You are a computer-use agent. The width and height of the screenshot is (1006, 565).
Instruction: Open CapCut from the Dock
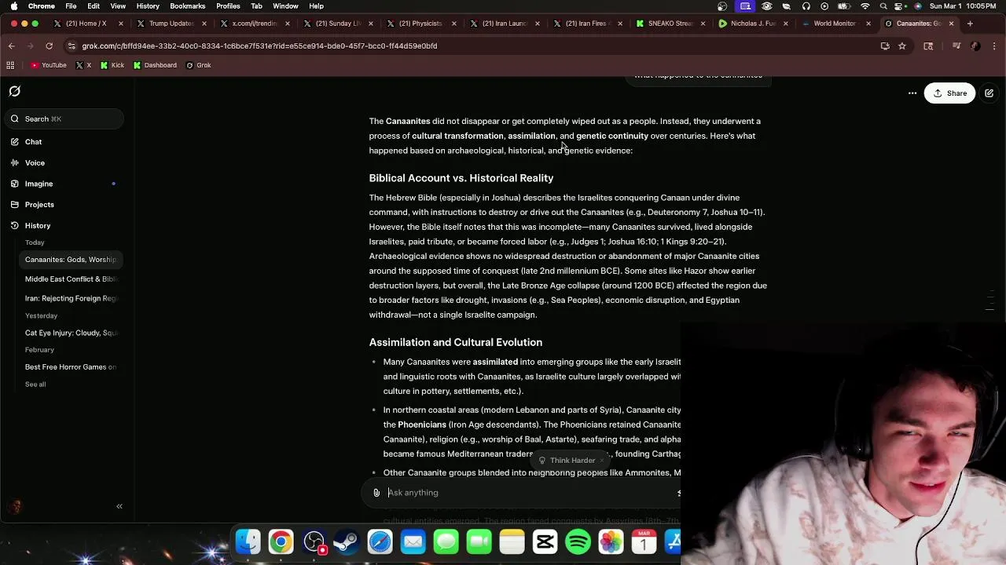coord(545,542)
